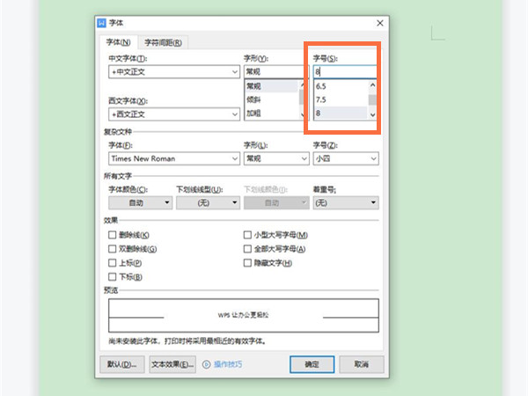This screenshot has height=396, width=528.
Task: Expand the 西文字体 dropdown
Action: (x=234, y=114)
